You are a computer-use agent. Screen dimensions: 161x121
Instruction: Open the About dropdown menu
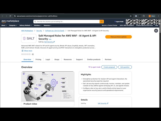click(x=4, y=25)
